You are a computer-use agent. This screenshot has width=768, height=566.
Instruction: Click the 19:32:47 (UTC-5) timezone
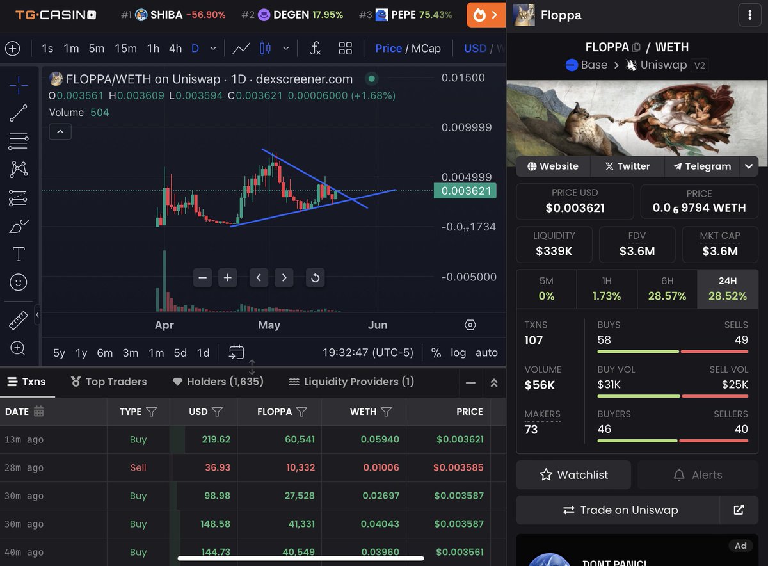pos(368,352)
